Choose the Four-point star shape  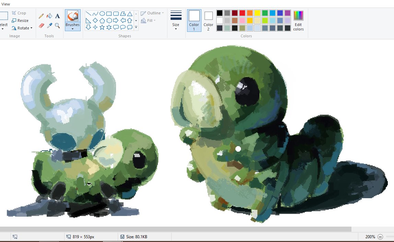pos(95,27)
